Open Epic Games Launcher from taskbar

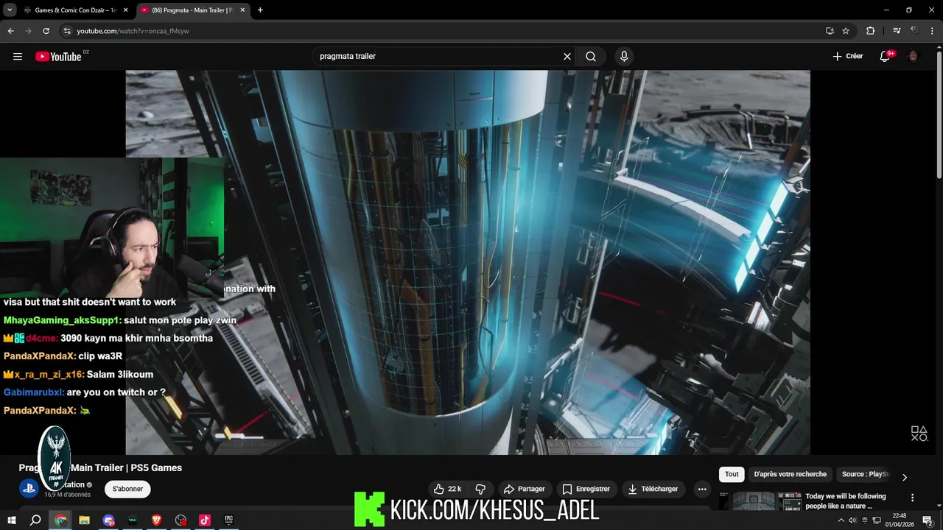[x=229, y=520]
